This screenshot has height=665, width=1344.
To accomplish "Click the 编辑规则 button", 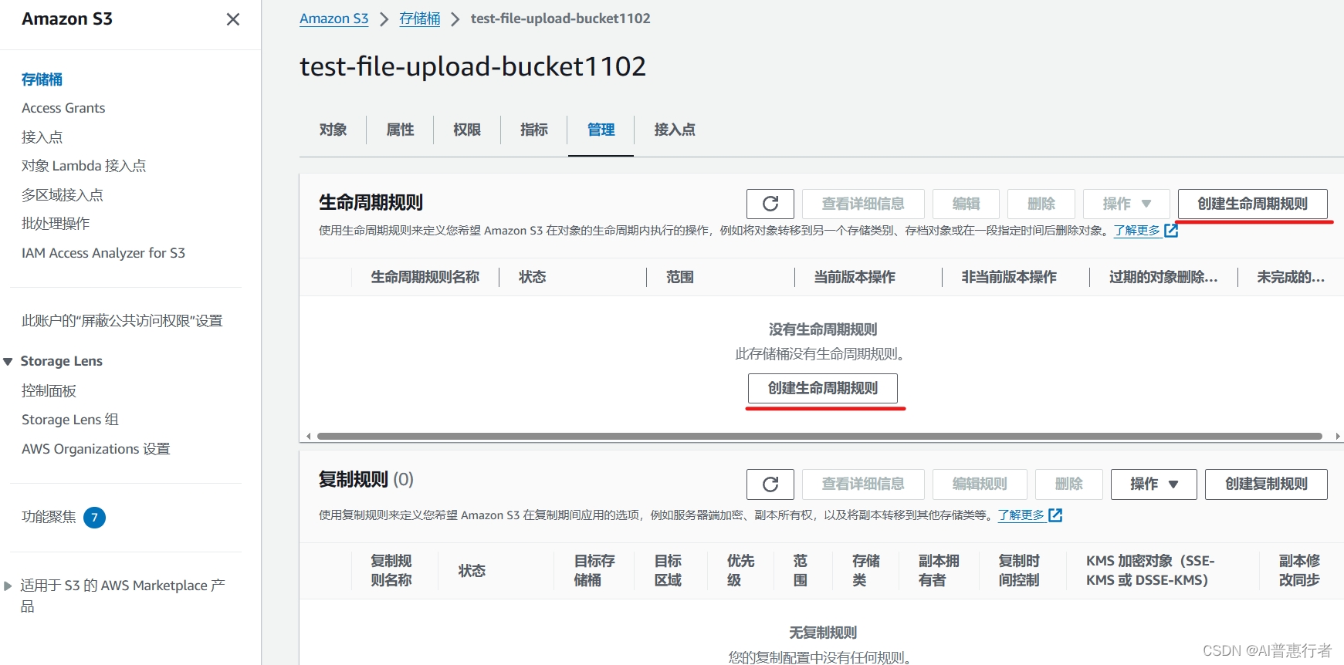I will [x=980, y=484].
